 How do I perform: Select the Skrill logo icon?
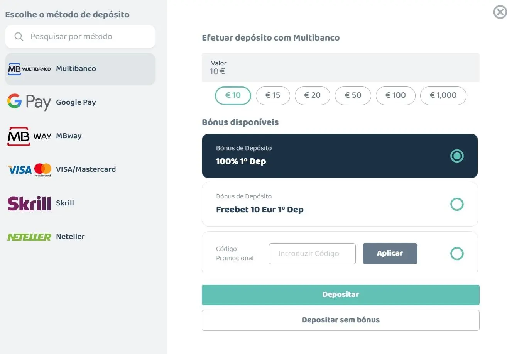pyautogui.click(x=29, y=203)
